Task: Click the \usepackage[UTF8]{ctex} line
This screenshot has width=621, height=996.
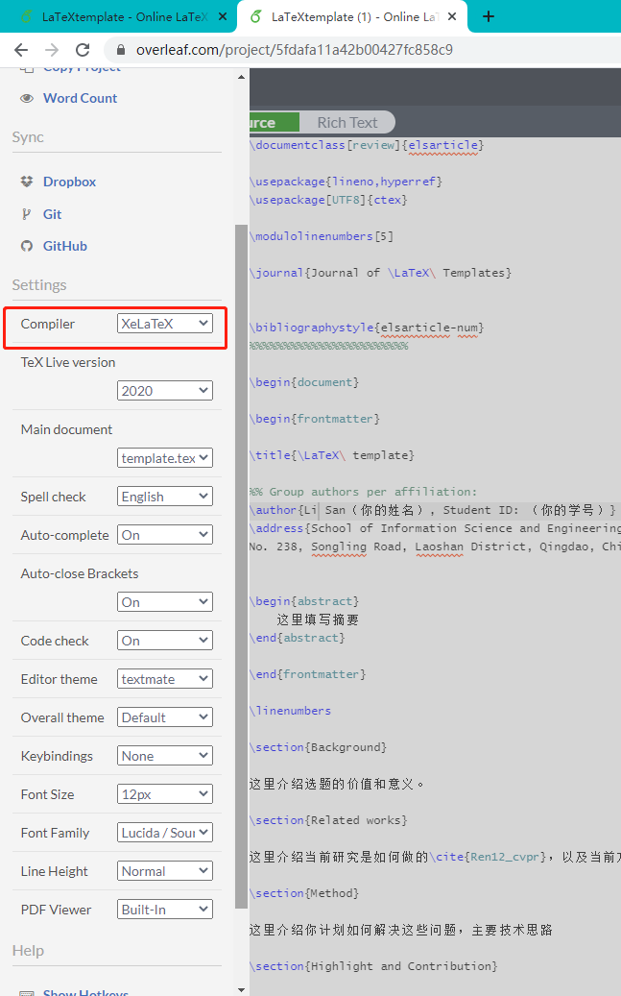Action: click(328, 200)
